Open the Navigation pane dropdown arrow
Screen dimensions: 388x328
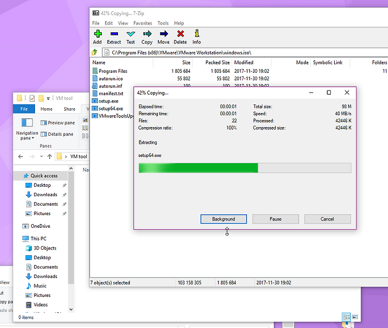coord(33,138)
